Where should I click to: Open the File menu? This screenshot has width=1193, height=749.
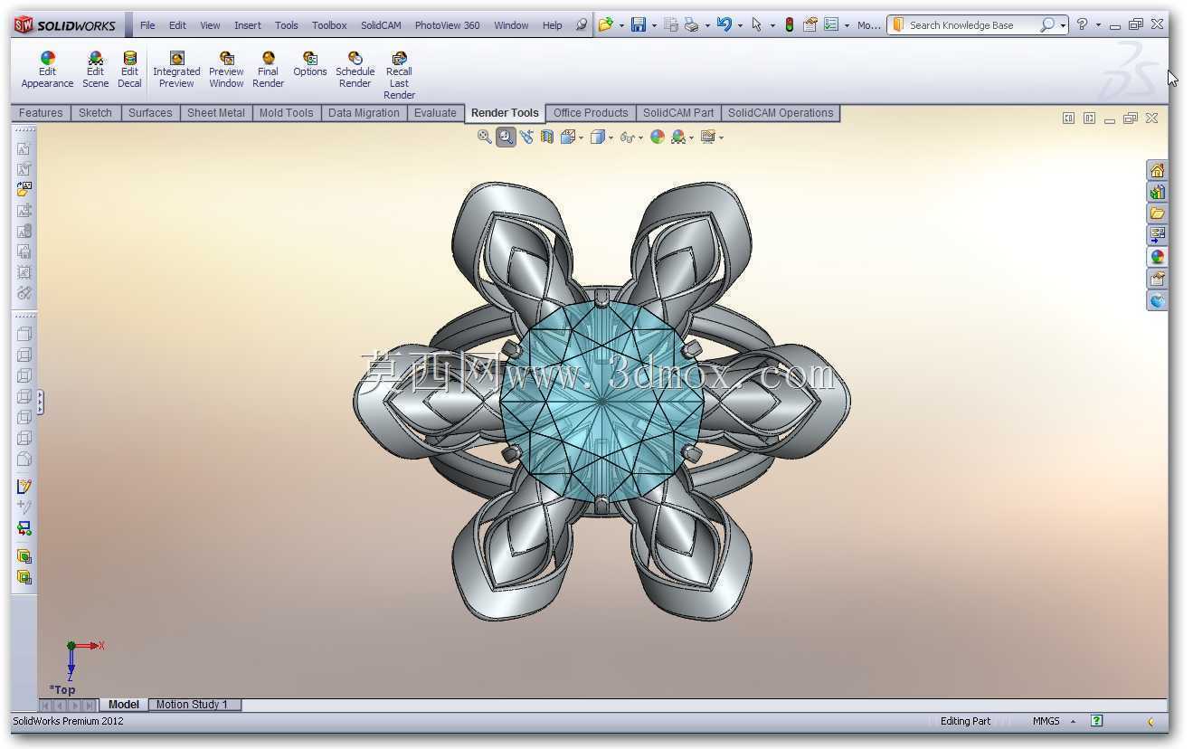(147, 25)
